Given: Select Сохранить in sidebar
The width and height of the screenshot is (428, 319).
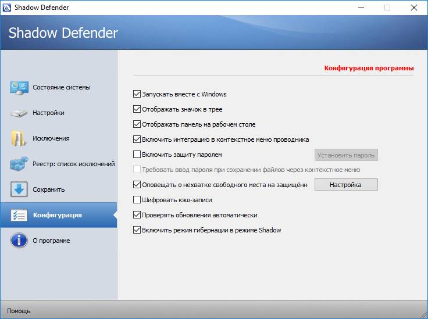Looking at the screenshot, I should pos(49,189).
